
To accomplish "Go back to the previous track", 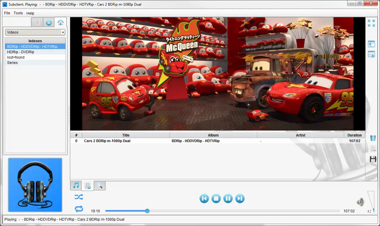I will (x=204, y=198).
